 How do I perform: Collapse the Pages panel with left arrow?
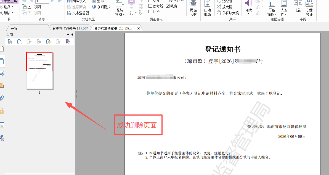pyautogui.click(x=72, y=34)
